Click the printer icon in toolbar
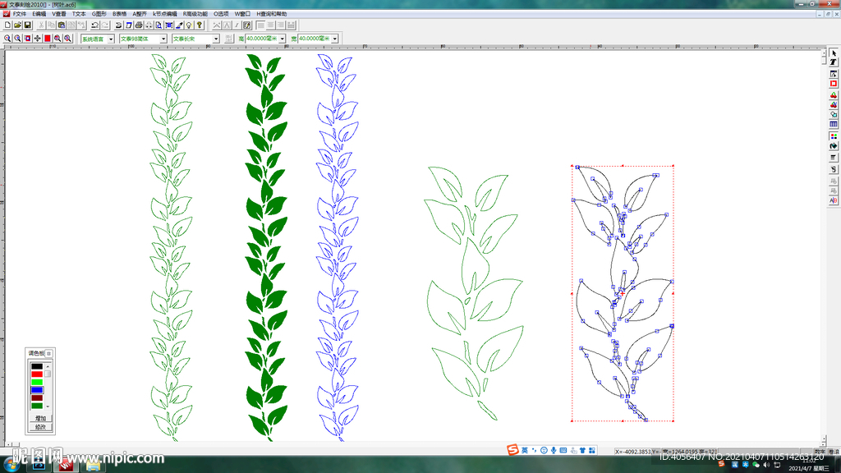 [x=138, y=25]
